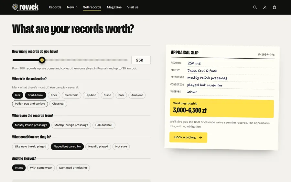The width and height of the screenshot is (291, 182).
Task: Click the '250 pcs' slip value
Action: pos(194,63)
